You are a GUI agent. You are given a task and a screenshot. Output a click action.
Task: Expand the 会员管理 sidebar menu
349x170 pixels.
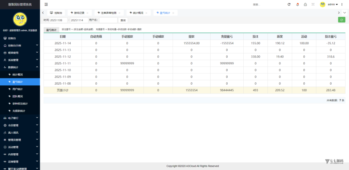point(20,125)
